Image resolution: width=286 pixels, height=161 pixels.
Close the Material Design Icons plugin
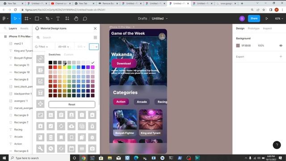click(95, 29)
